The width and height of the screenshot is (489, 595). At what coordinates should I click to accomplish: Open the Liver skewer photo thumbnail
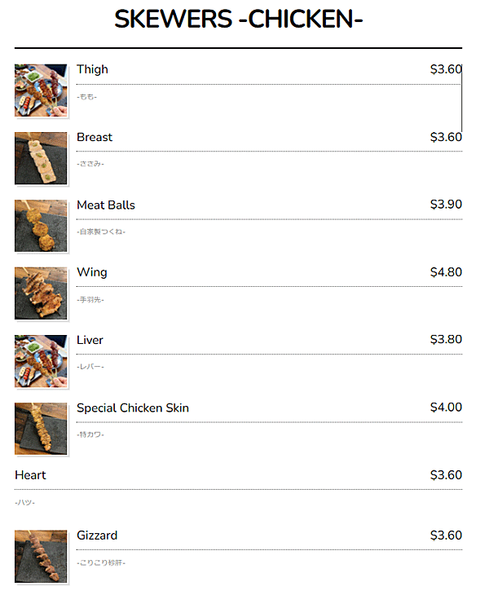[x=41, y=361]
